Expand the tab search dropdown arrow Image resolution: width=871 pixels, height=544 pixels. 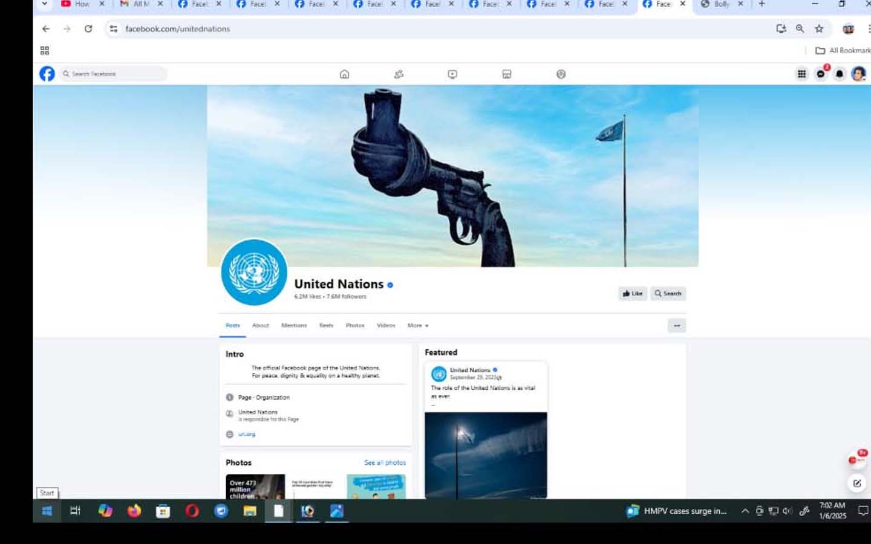point(44,4)
